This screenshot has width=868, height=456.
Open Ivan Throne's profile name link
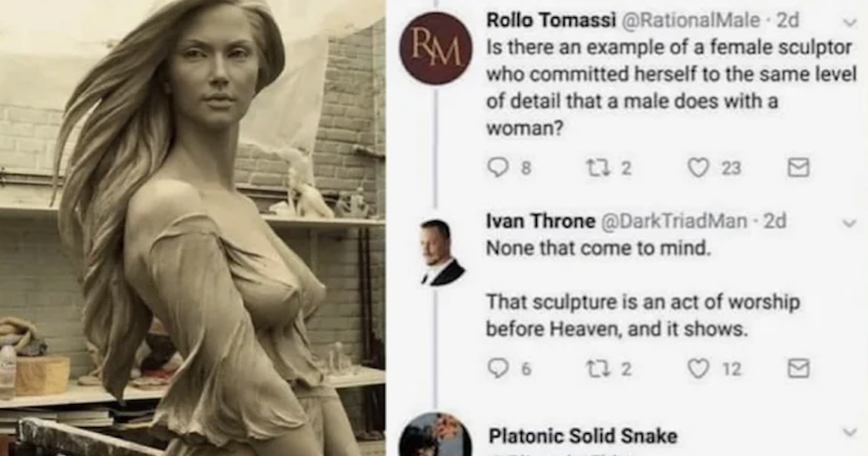pos(540,221)
